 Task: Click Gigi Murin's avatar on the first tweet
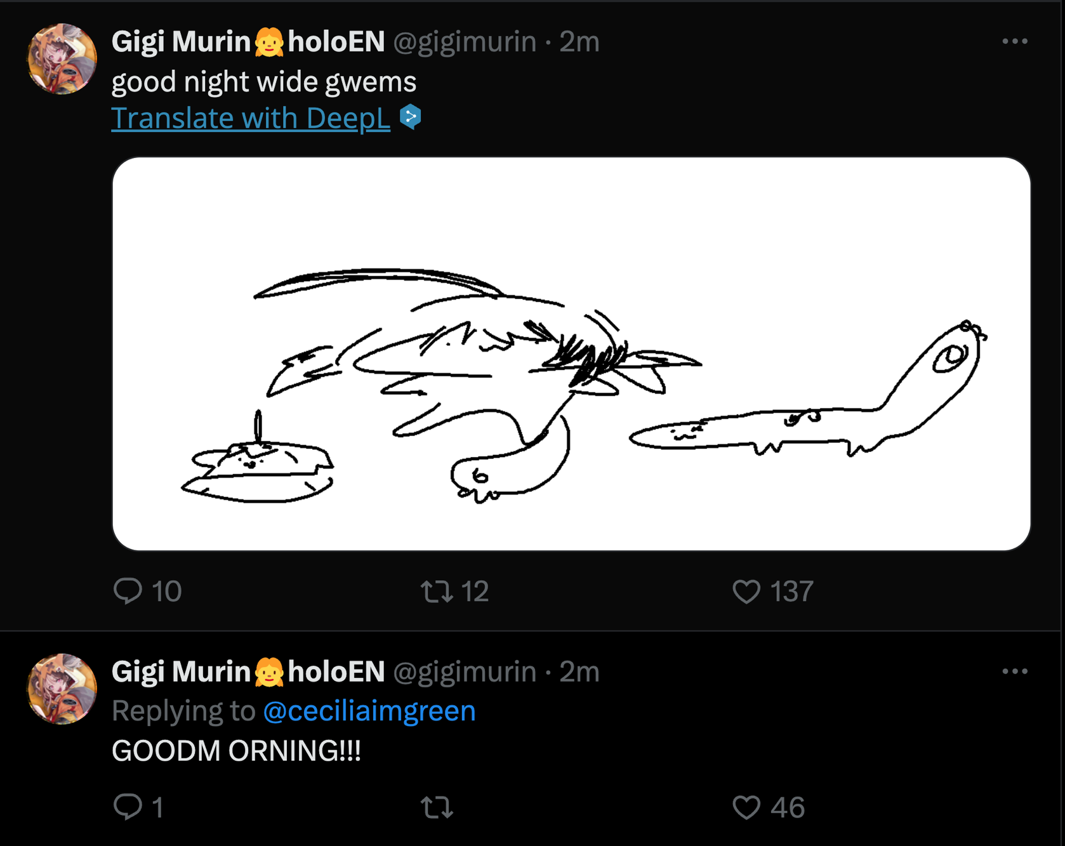point(62,59)
